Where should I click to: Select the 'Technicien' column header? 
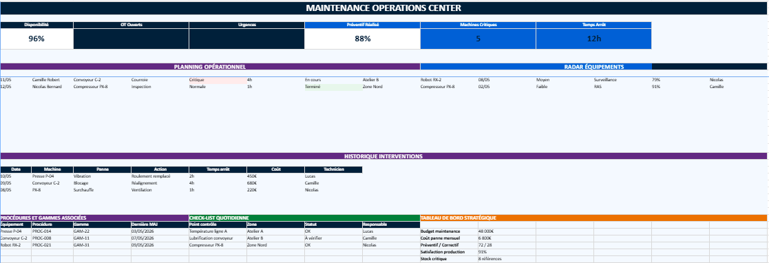click(333, 169)
